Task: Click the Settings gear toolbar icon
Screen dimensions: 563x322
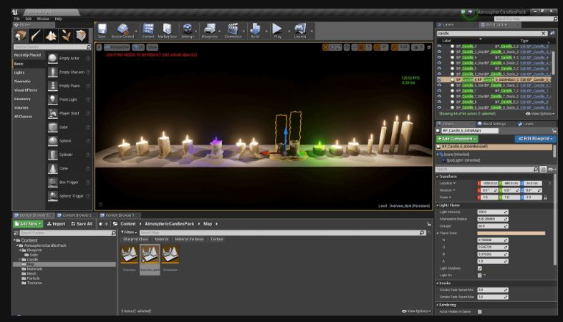Action: click(187, 29)
